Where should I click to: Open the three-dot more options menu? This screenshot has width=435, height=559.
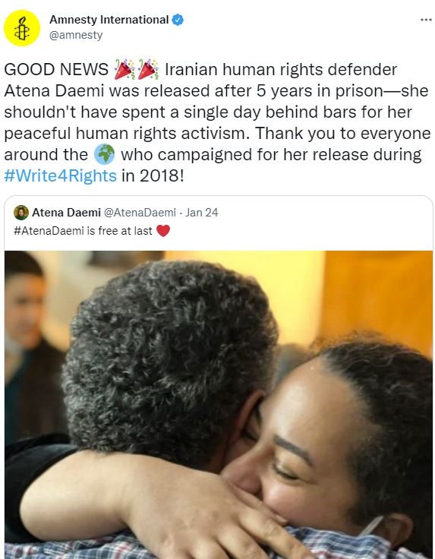(426, 20)
